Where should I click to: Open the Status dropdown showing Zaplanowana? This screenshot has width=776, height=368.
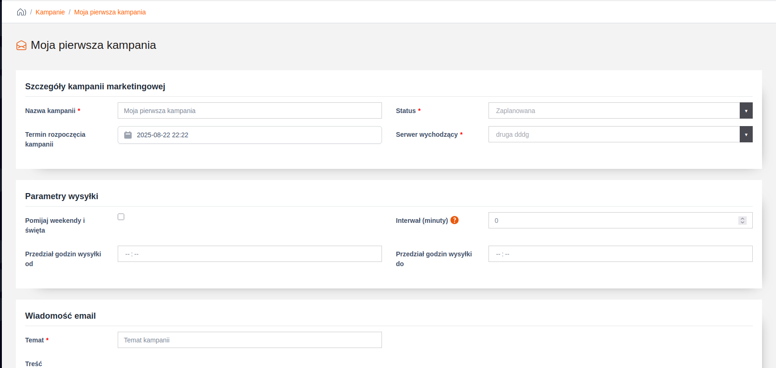tap(613, 111)
